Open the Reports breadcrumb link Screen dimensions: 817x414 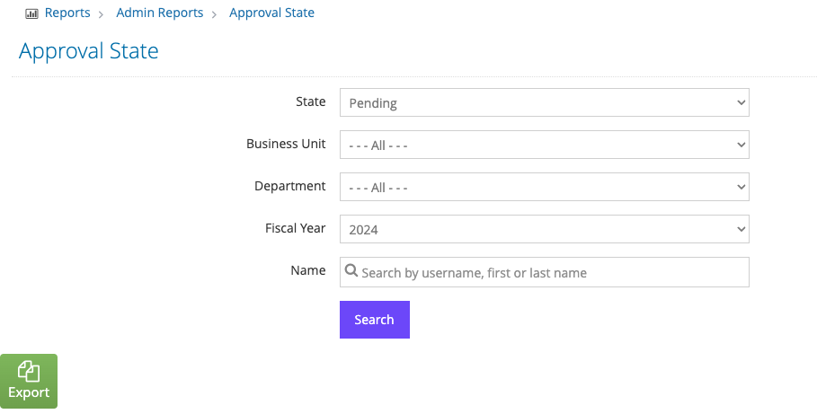point(67,13)
